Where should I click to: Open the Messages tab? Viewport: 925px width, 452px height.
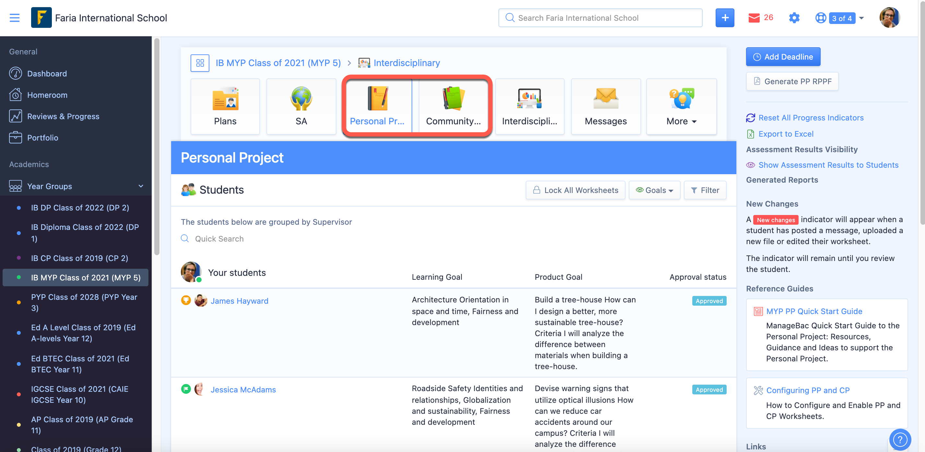606,106
